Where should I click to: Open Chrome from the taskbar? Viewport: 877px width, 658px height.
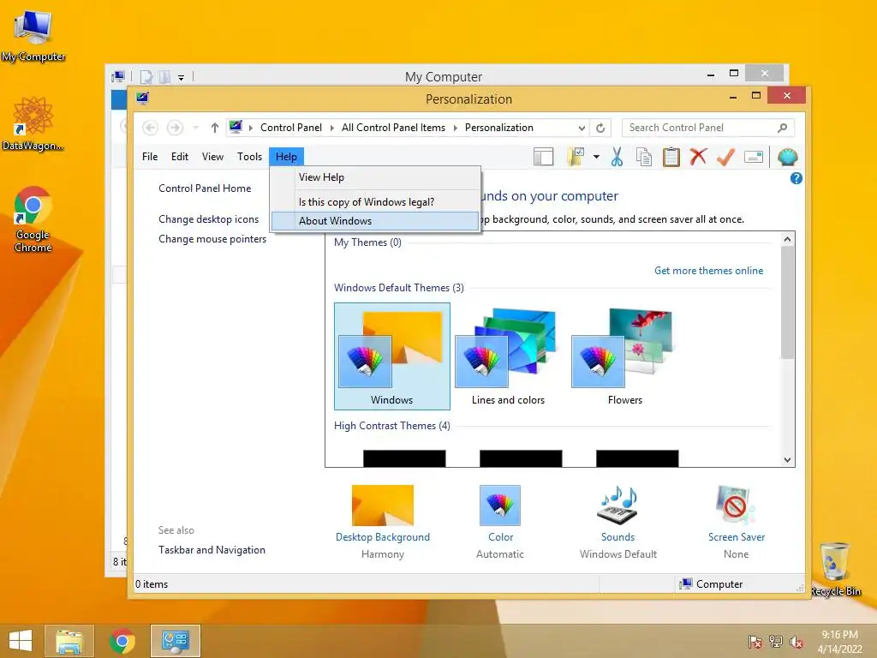pyautogui.click(x=122, y=641)
